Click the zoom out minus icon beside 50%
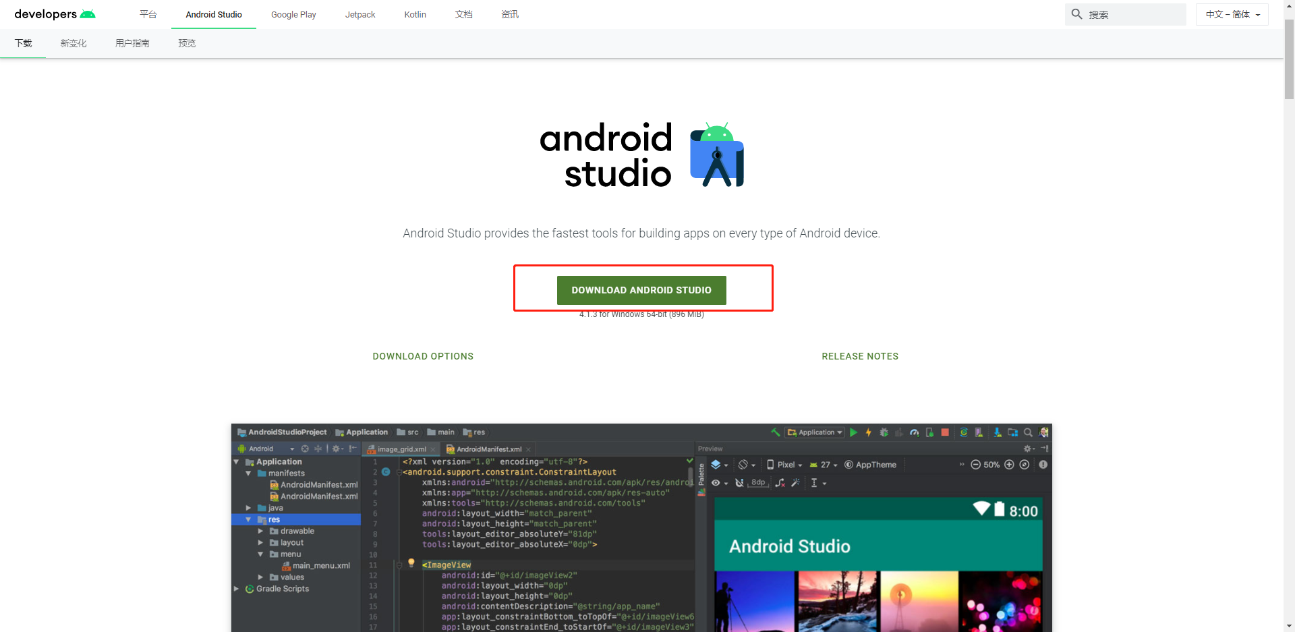This screenshot has width=1295, height=632. tap(975, 465)
